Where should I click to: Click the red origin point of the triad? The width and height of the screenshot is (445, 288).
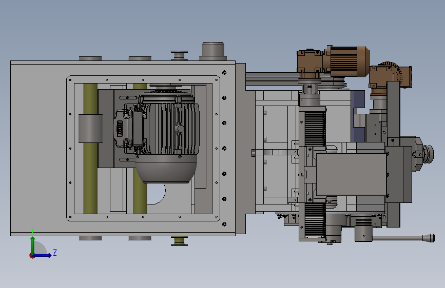click(x=32, y=256)
